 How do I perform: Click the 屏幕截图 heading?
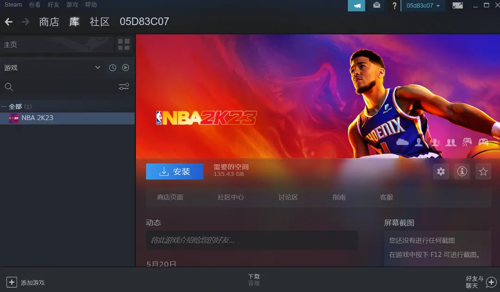[399, 223]
